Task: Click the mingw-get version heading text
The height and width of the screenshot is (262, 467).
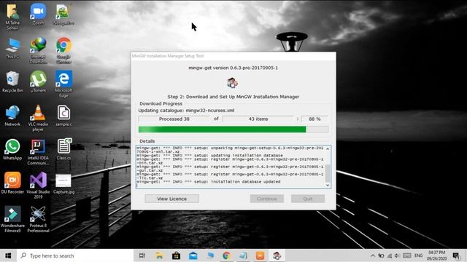Action: point(233,68)
